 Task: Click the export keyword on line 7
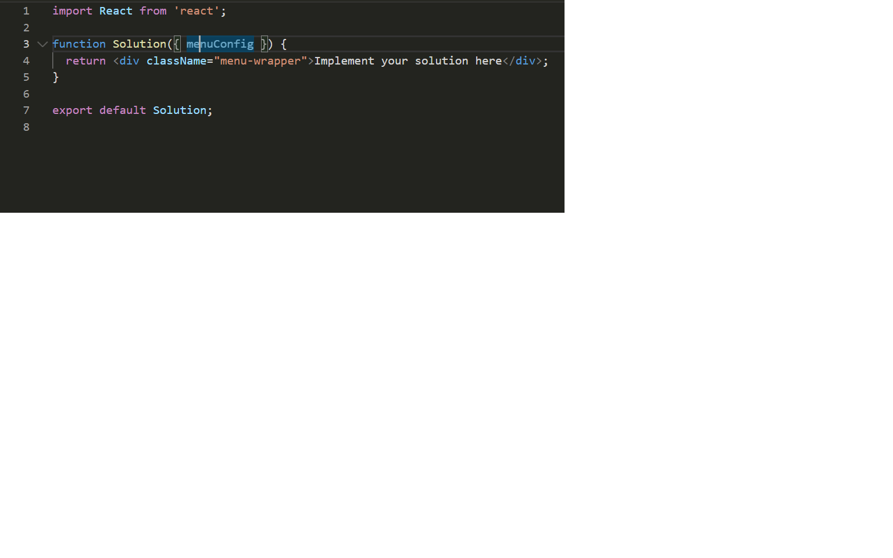click(x=72, y=110)
